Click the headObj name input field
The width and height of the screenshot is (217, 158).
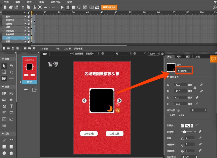click(184, 71)
